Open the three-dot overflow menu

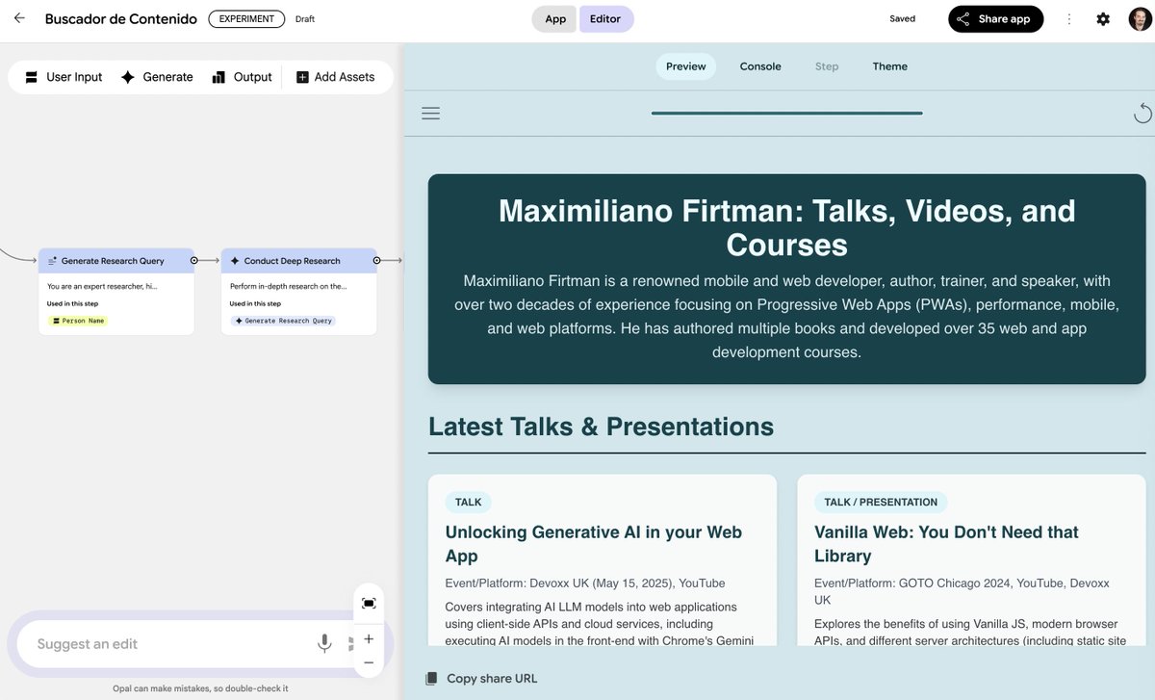(1069, 17)
